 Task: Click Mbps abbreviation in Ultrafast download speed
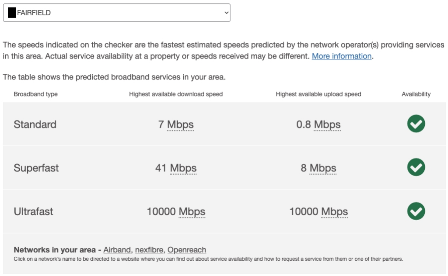[x=192, y=212]
